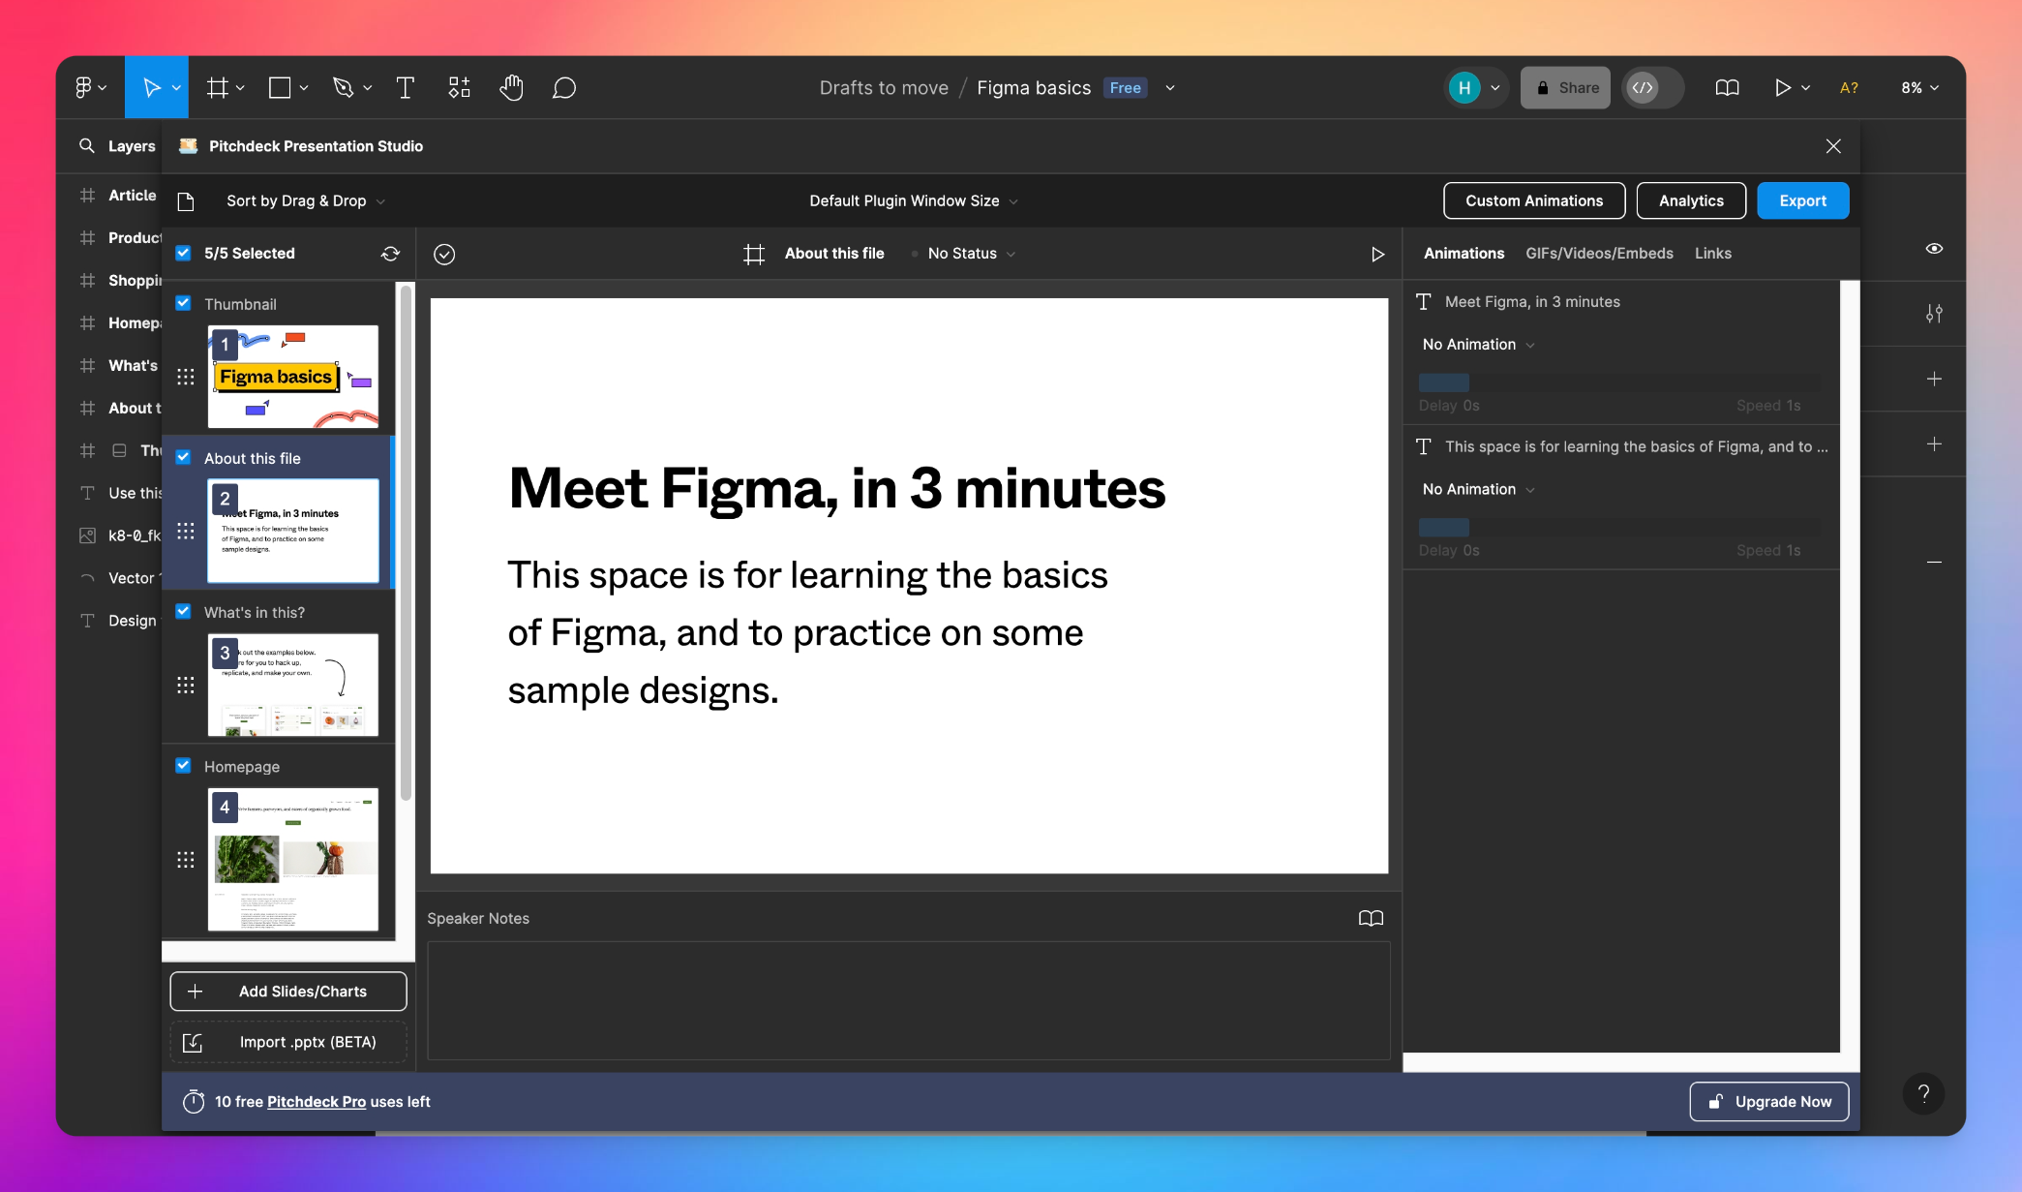This screenshot has width=2022, height=1192.
Task: Toggle the 5/5 Selected checkbox
Action: [x=183, y=253]
